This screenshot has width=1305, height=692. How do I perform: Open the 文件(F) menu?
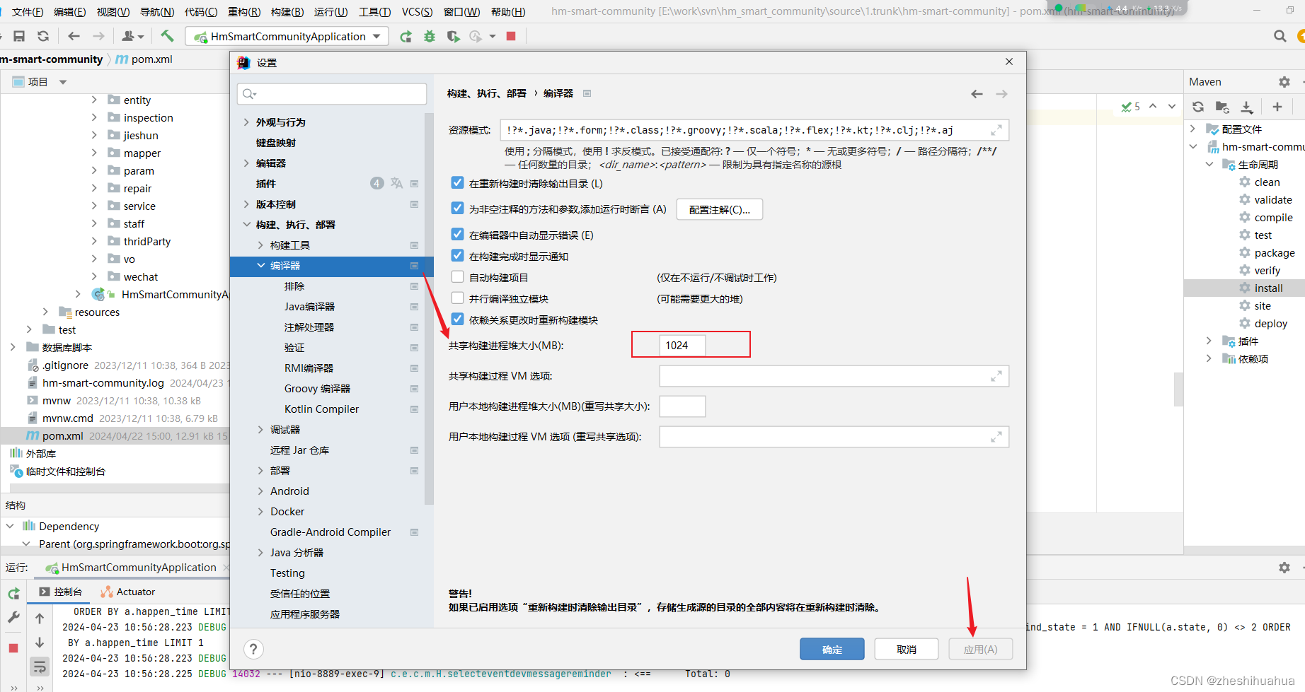coord(28,11)
